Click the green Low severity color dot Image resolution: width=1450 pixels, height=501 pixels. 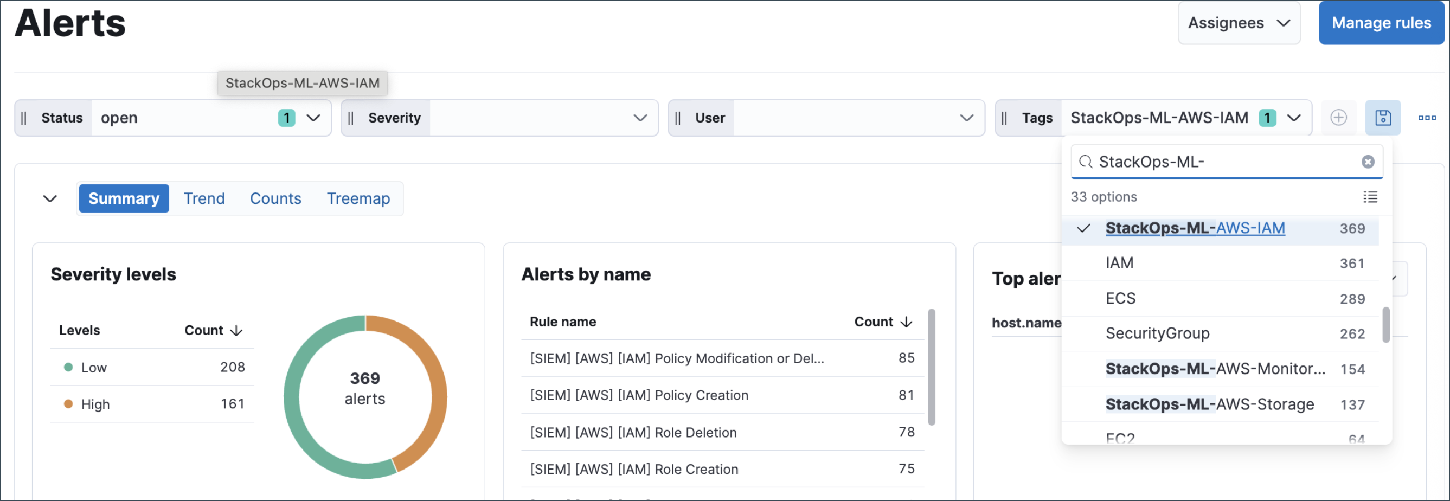pos(68,368)
